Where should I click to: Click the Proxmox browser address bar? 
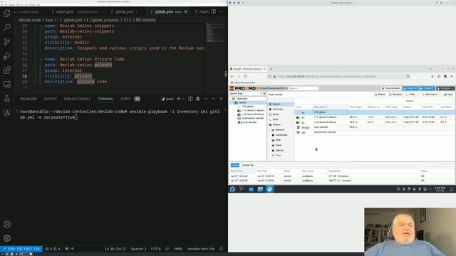pyautogui.click(x=339, y=77)
